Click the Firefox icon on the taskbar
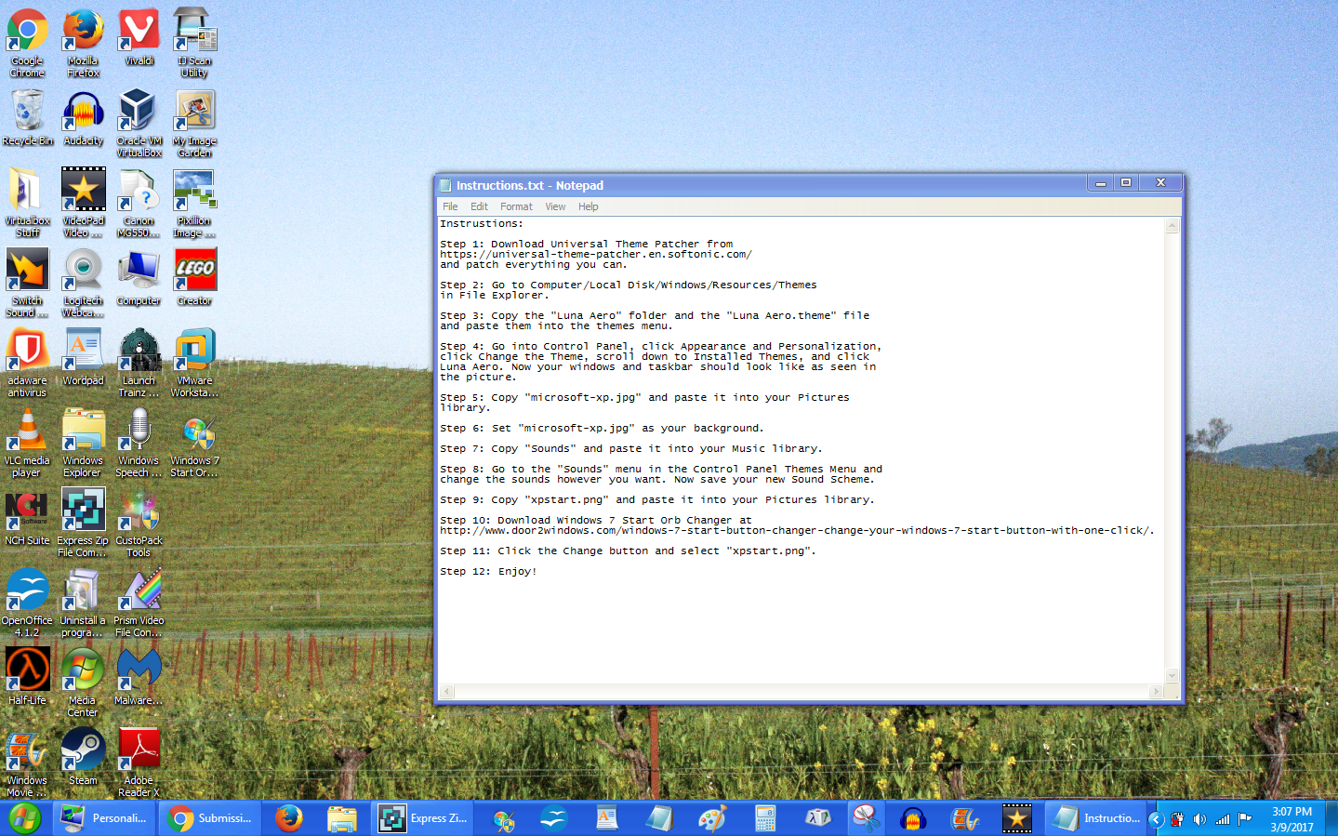Viewport: 1338px width, 836px height. 289,818
